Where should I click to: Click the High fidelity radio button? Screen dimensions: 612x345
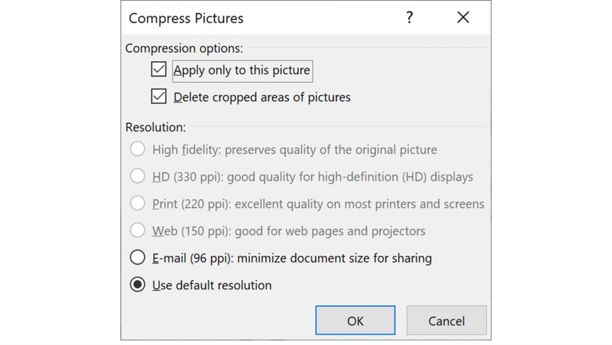[137, 149]
